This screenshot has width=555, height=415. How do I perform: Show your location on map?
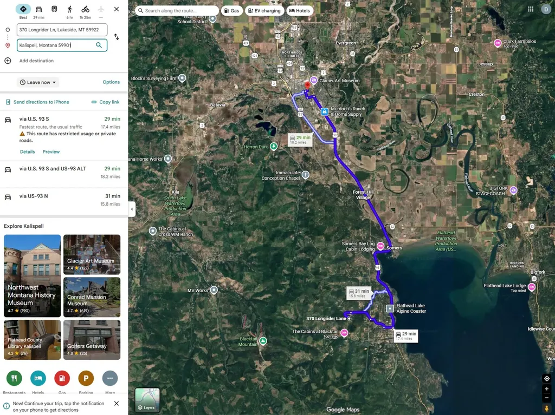click(x=546, y=379)
